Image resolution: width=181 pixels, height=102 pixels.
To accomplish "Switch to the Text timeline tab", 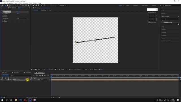I will [6, 73].
